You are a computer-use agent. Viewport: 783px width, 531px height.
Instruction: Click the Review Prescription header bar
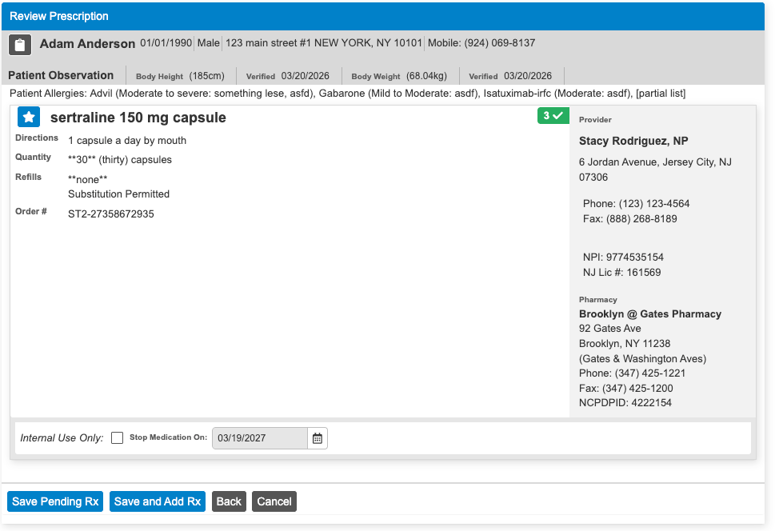point(382,16)
